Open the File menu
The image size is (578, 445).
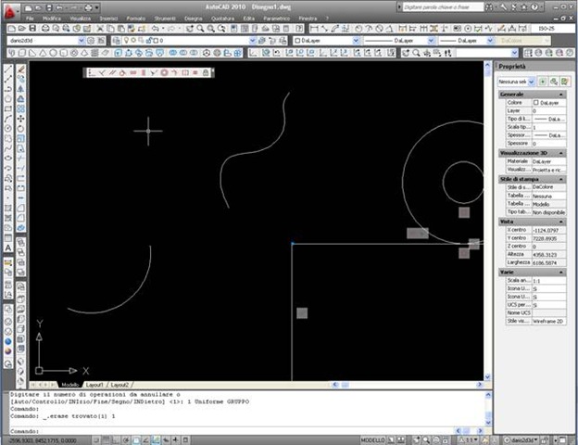(30, 19)
